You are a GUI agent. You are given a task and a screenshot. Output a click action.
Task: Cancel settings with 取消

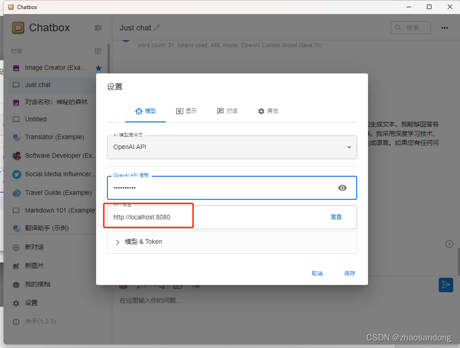tap(317, 274)
